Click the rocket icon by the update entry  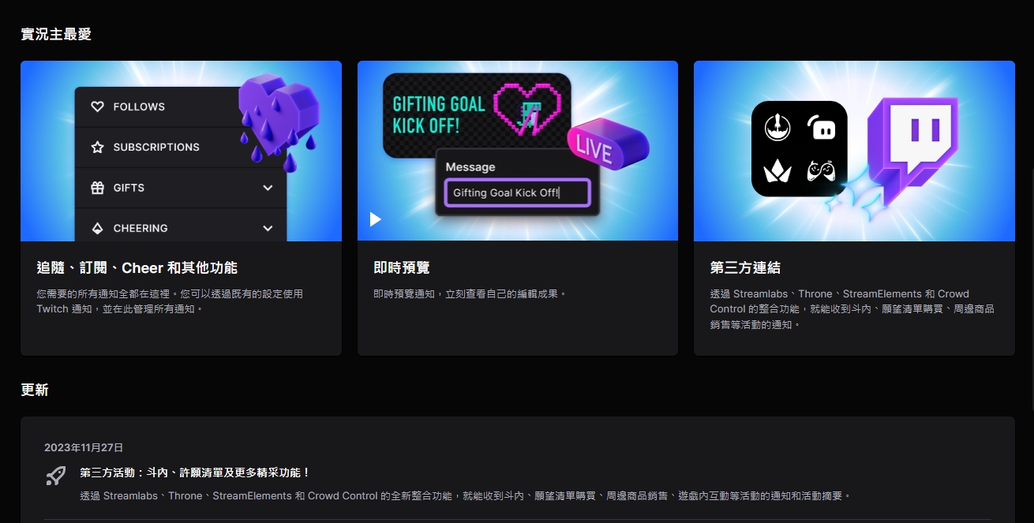(56, 476)
